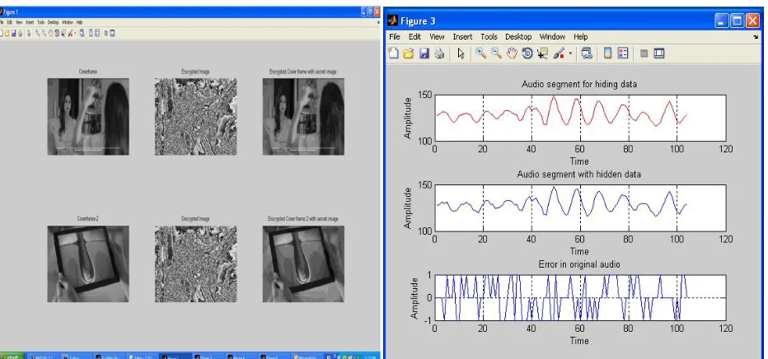
Task: Click Print Figure icon in Figure 3
Action: (439, 54)
